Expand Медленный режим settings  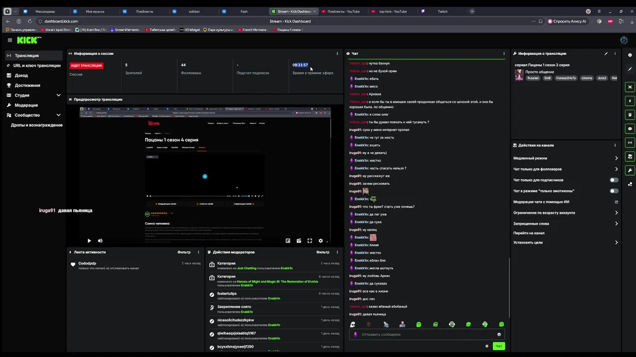pyautogui.click(x=566, y=158)
